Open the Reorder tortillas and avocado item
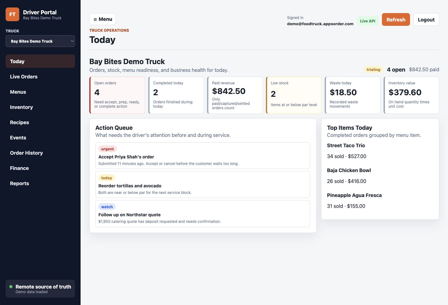 point(203,185)
